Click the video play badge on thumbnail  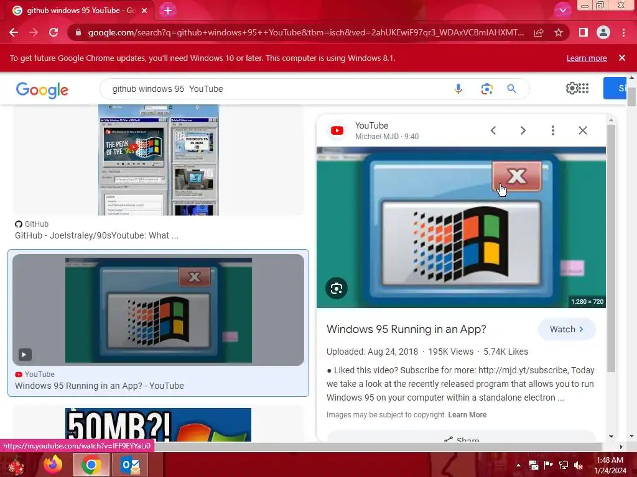[24, 355]
